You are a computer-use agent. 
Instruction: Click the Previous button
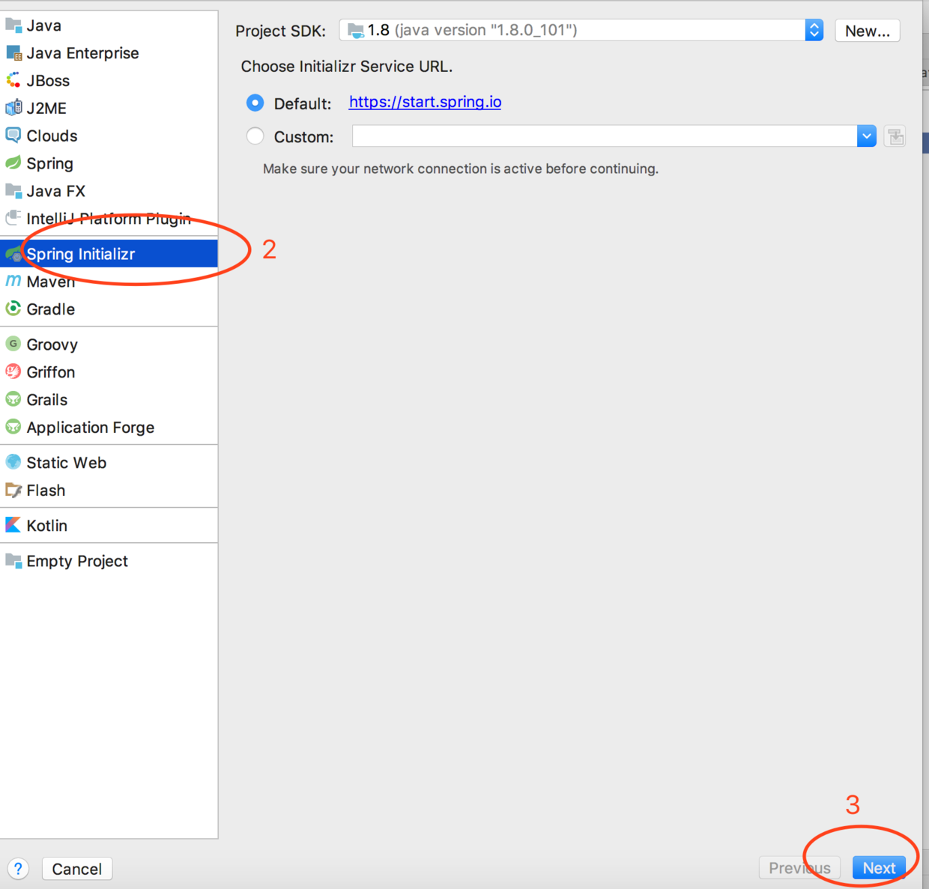click(799, 868)
